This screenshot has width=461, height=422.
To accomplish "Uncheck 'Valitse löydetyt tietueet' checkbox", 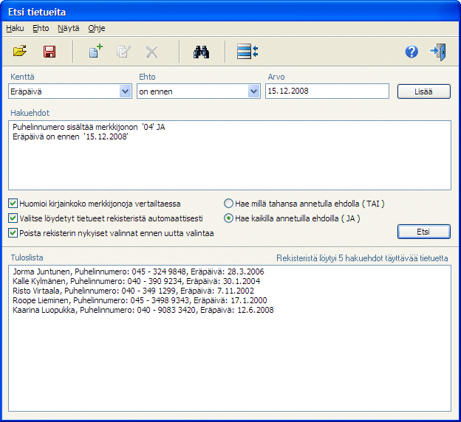I will 13,218.
